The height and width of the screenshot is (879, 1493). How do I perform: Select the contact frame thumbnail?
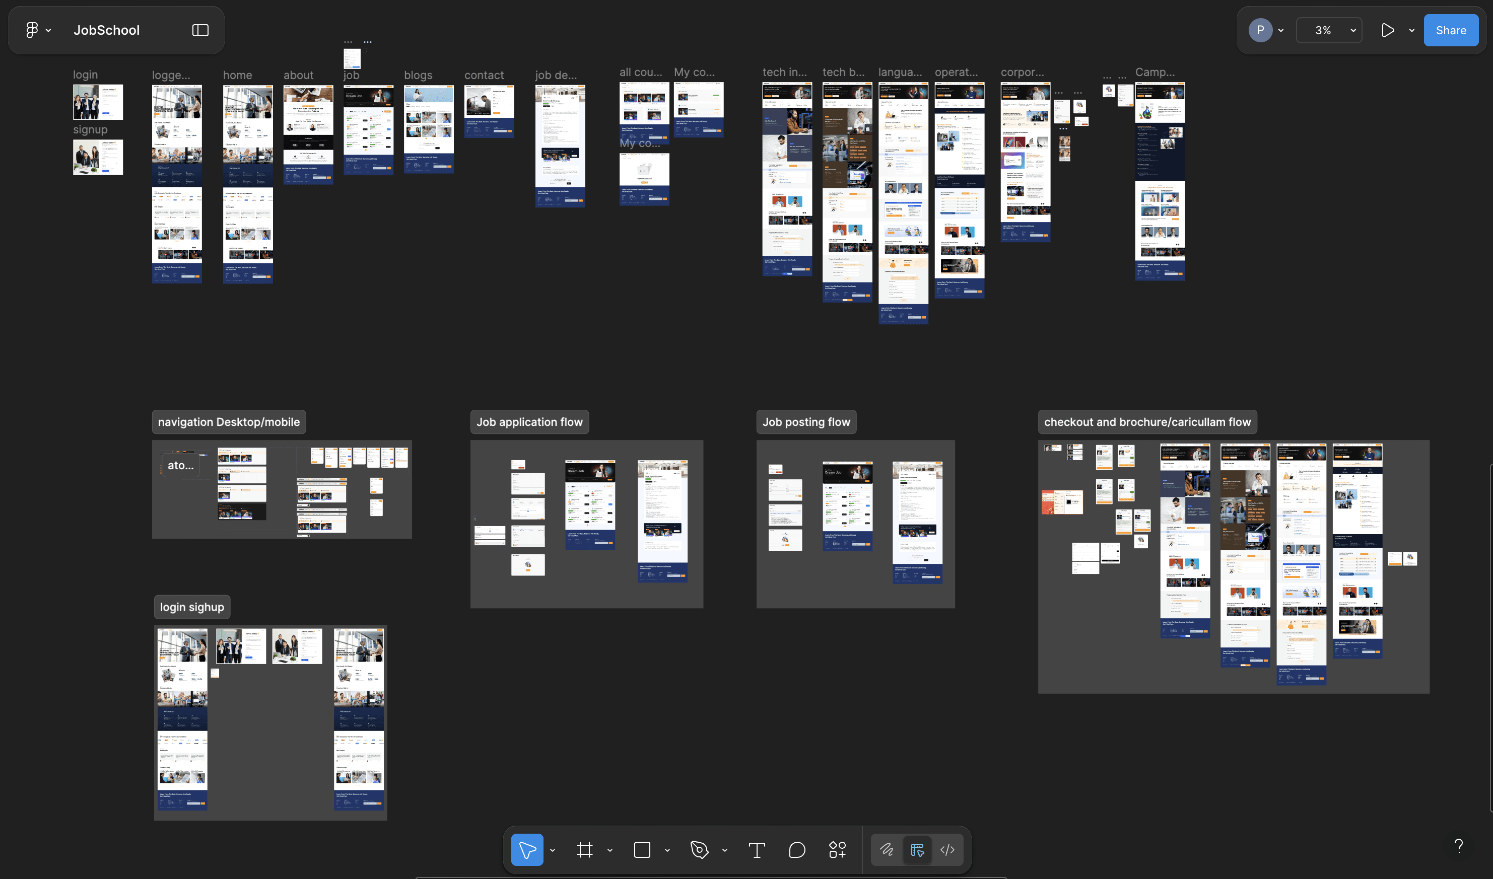(x=489, y=111)
